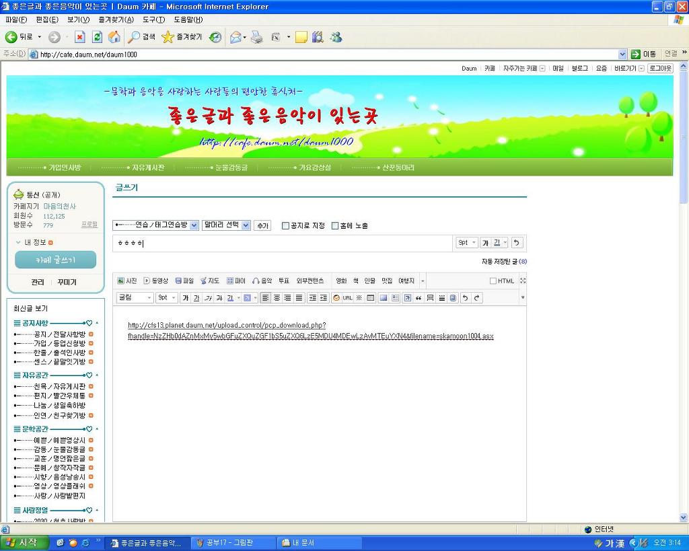This screenshot has height=551, width=689.
Task: Stop page loading in IE toolbar
Action: pyautogui.click(x=79, y=37)
